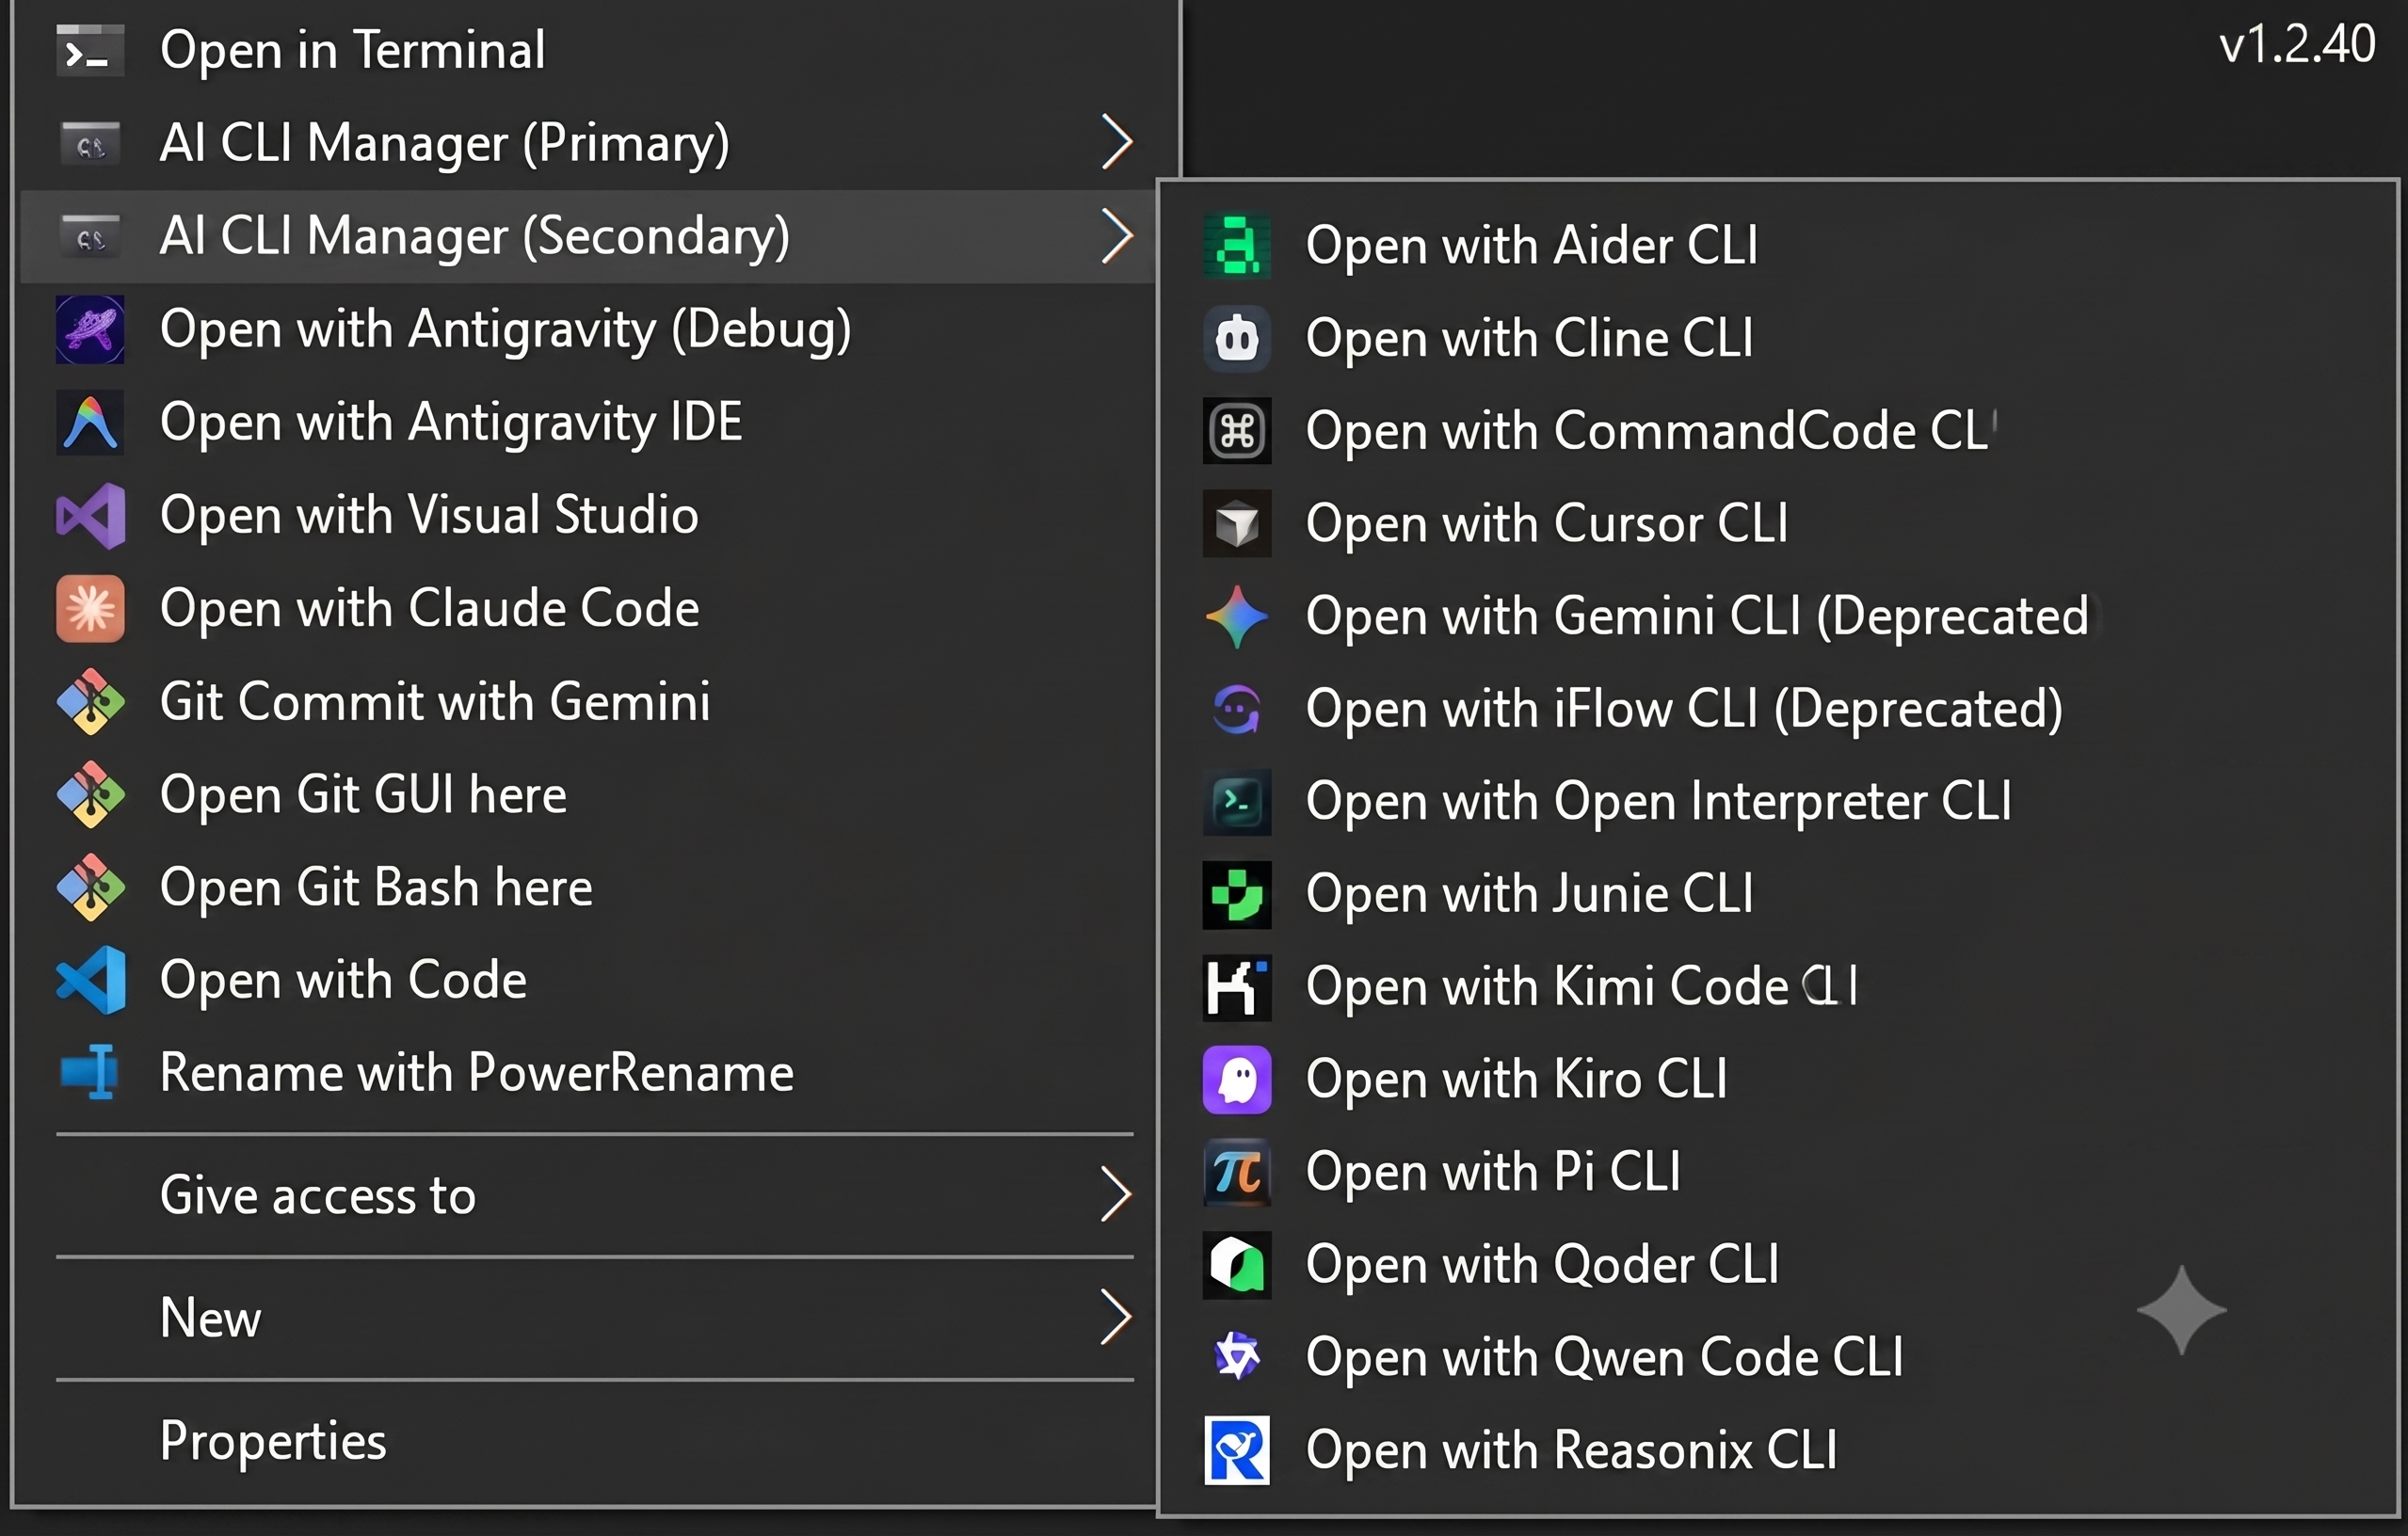The width and height of the screenshot is (2408, 1536).
Task: Click the Open Interpreter CLI terminal icon
Action: click(1237, 802)
